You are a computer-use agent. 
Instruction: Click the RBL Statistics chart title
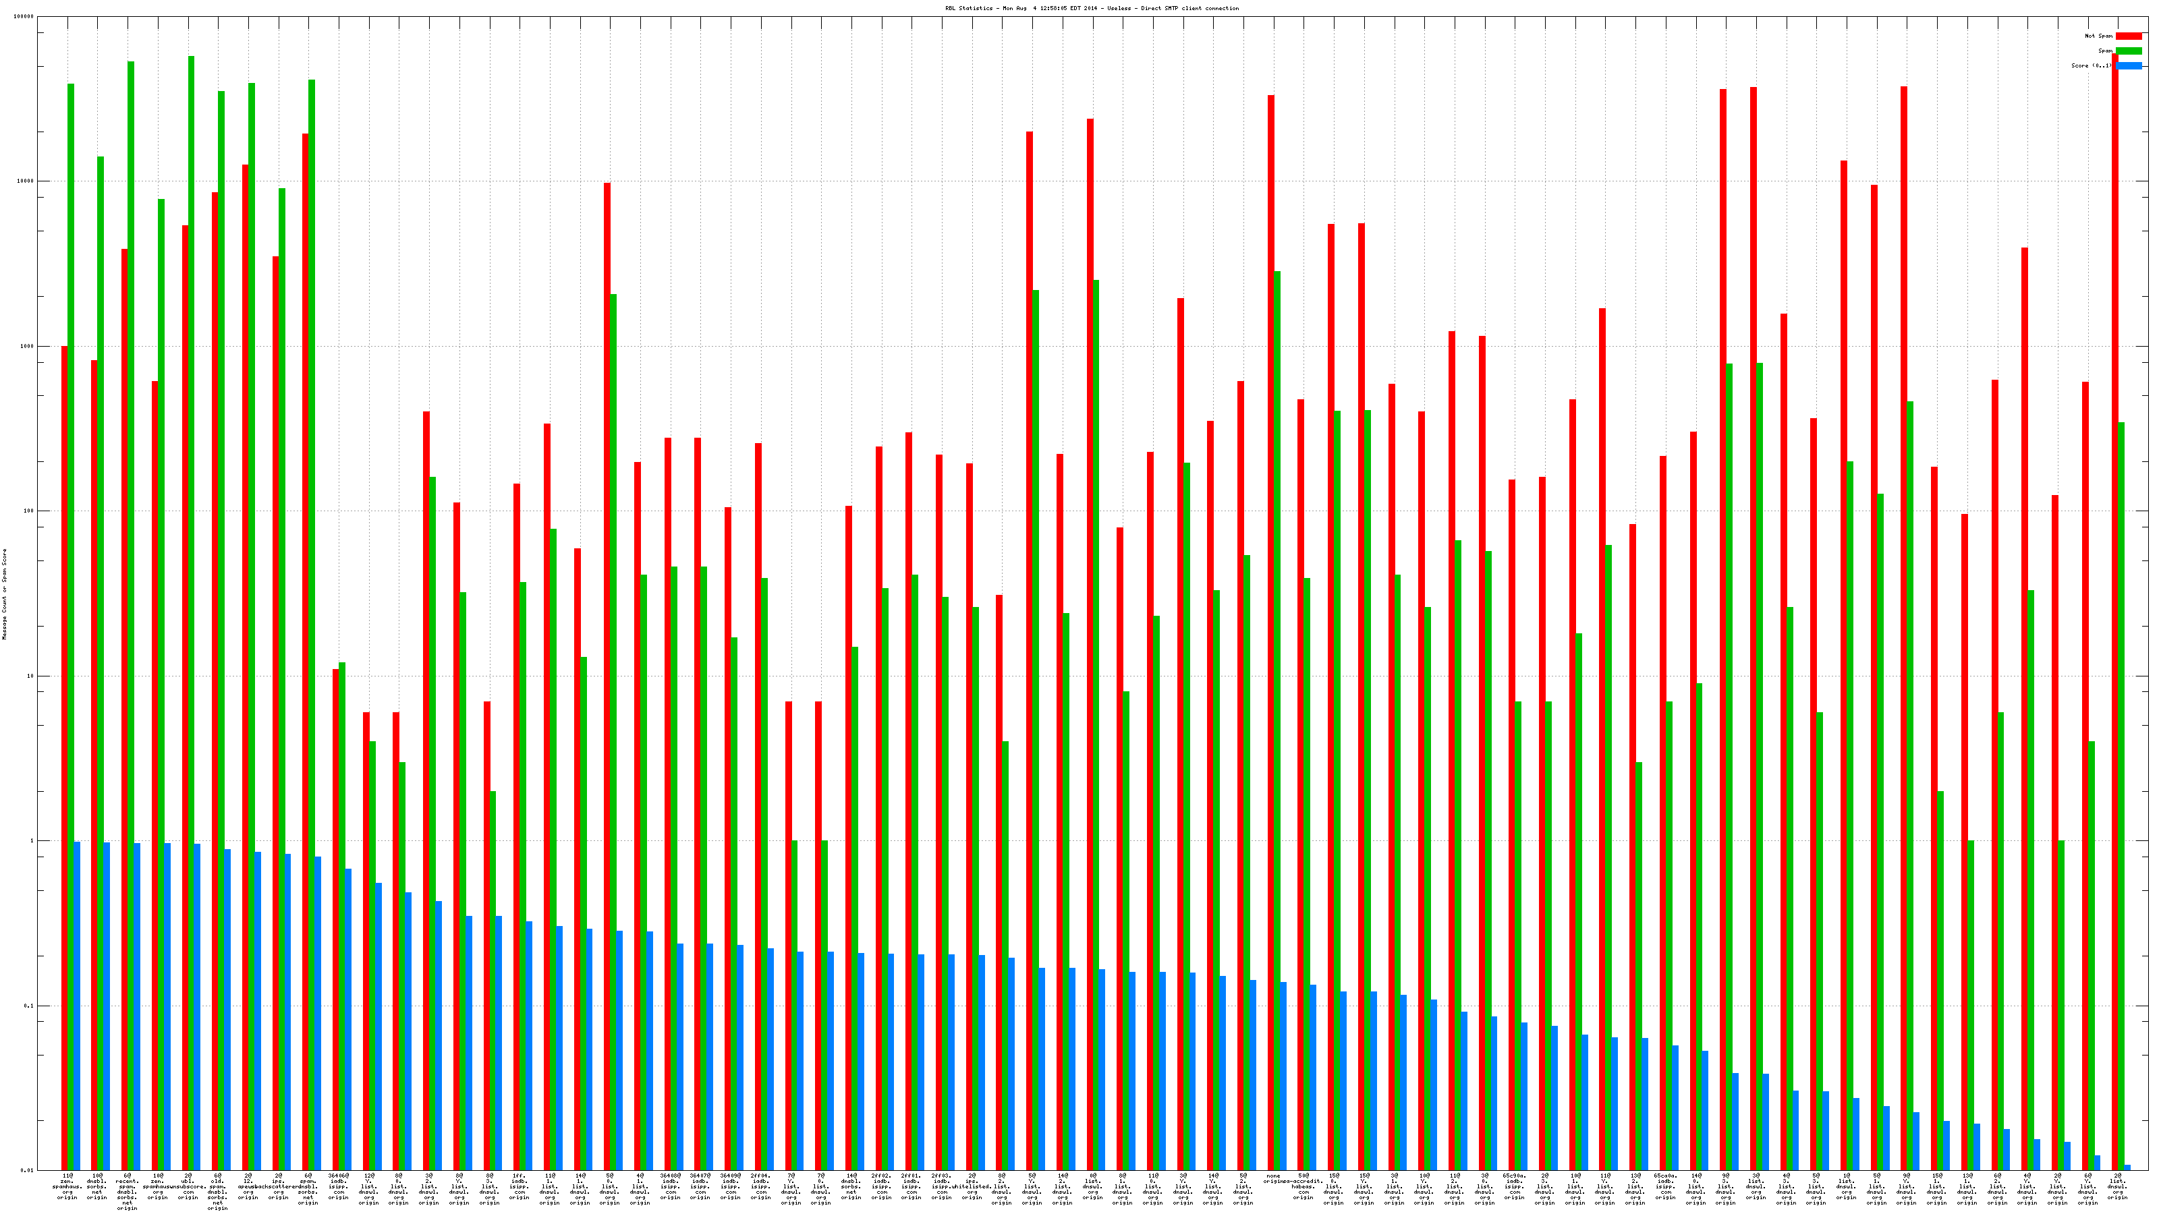point(1091,8)
